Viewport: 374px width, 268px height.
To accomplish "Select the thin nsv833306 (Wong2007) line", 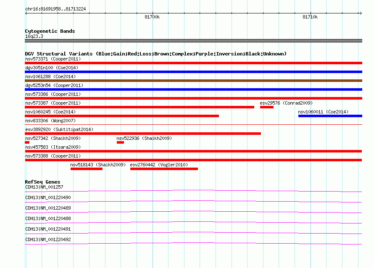I will coord(193,124).
